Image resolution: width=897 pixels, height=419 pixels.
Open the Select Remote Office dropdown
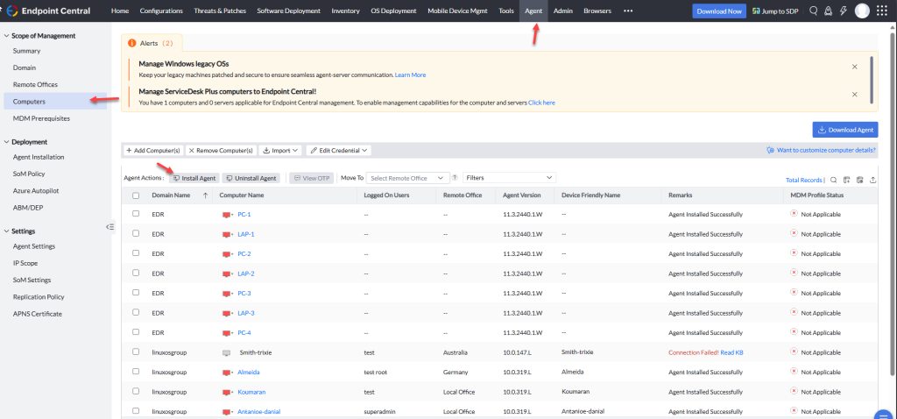[x=406, y=178]
